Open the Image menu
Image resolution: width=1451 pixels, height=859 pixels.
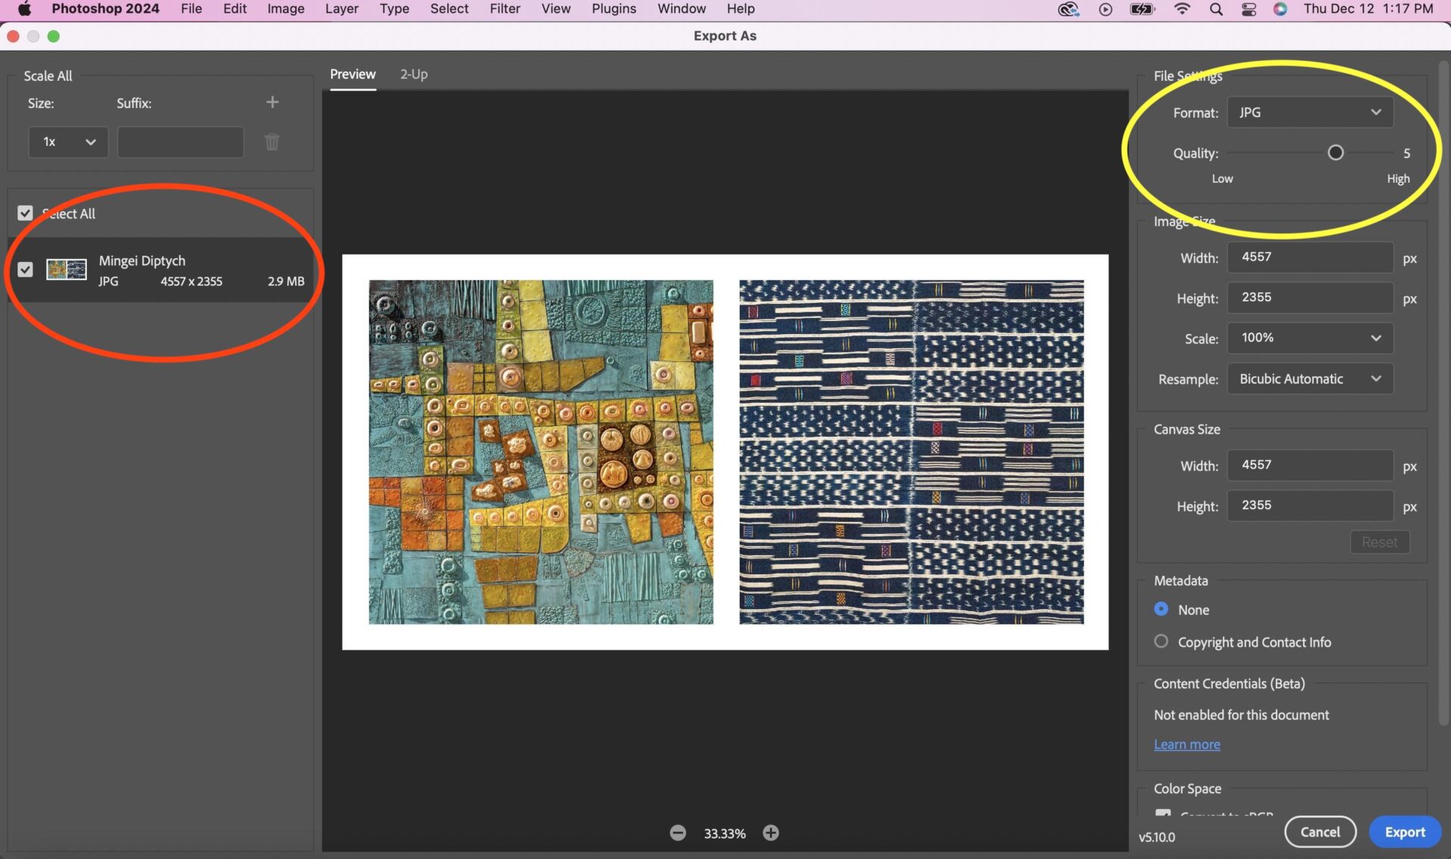[x=286, y=9]
